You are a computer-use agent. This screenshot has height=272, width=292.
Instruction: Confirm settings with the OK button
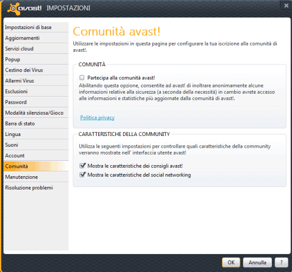pyautogui.click(x=231, y=262)
